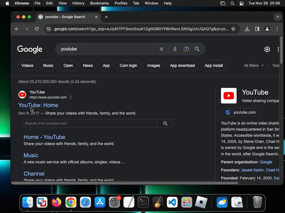Clear search query with X icon
The image size is (285, 213).
point(161,49)
